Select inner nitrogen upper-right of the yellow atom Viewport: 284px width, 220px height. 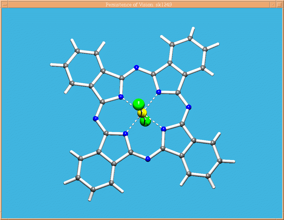point(158,92)
